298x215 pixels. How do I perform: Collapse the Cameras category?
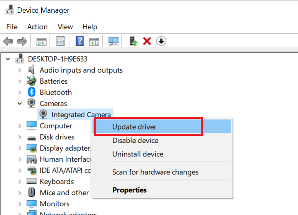pos(20,104)
